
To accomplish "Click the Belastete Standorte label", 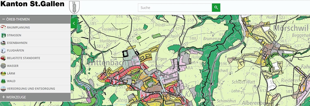I will (x=24, y=58).
